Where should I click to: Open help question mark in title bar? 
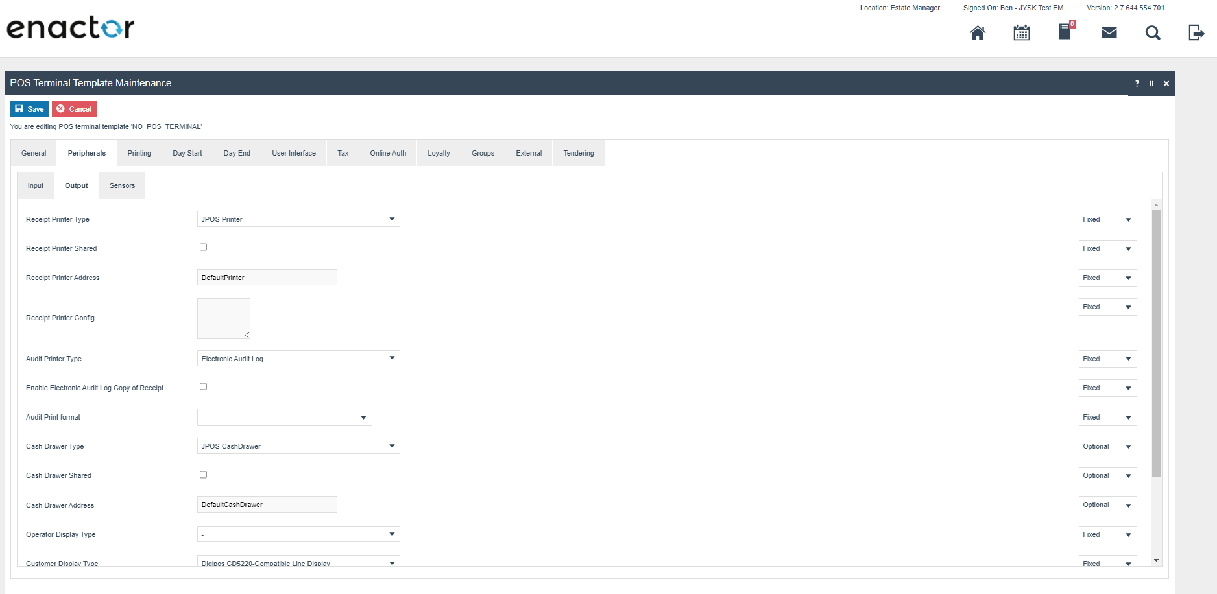[x=1137, y=84]
